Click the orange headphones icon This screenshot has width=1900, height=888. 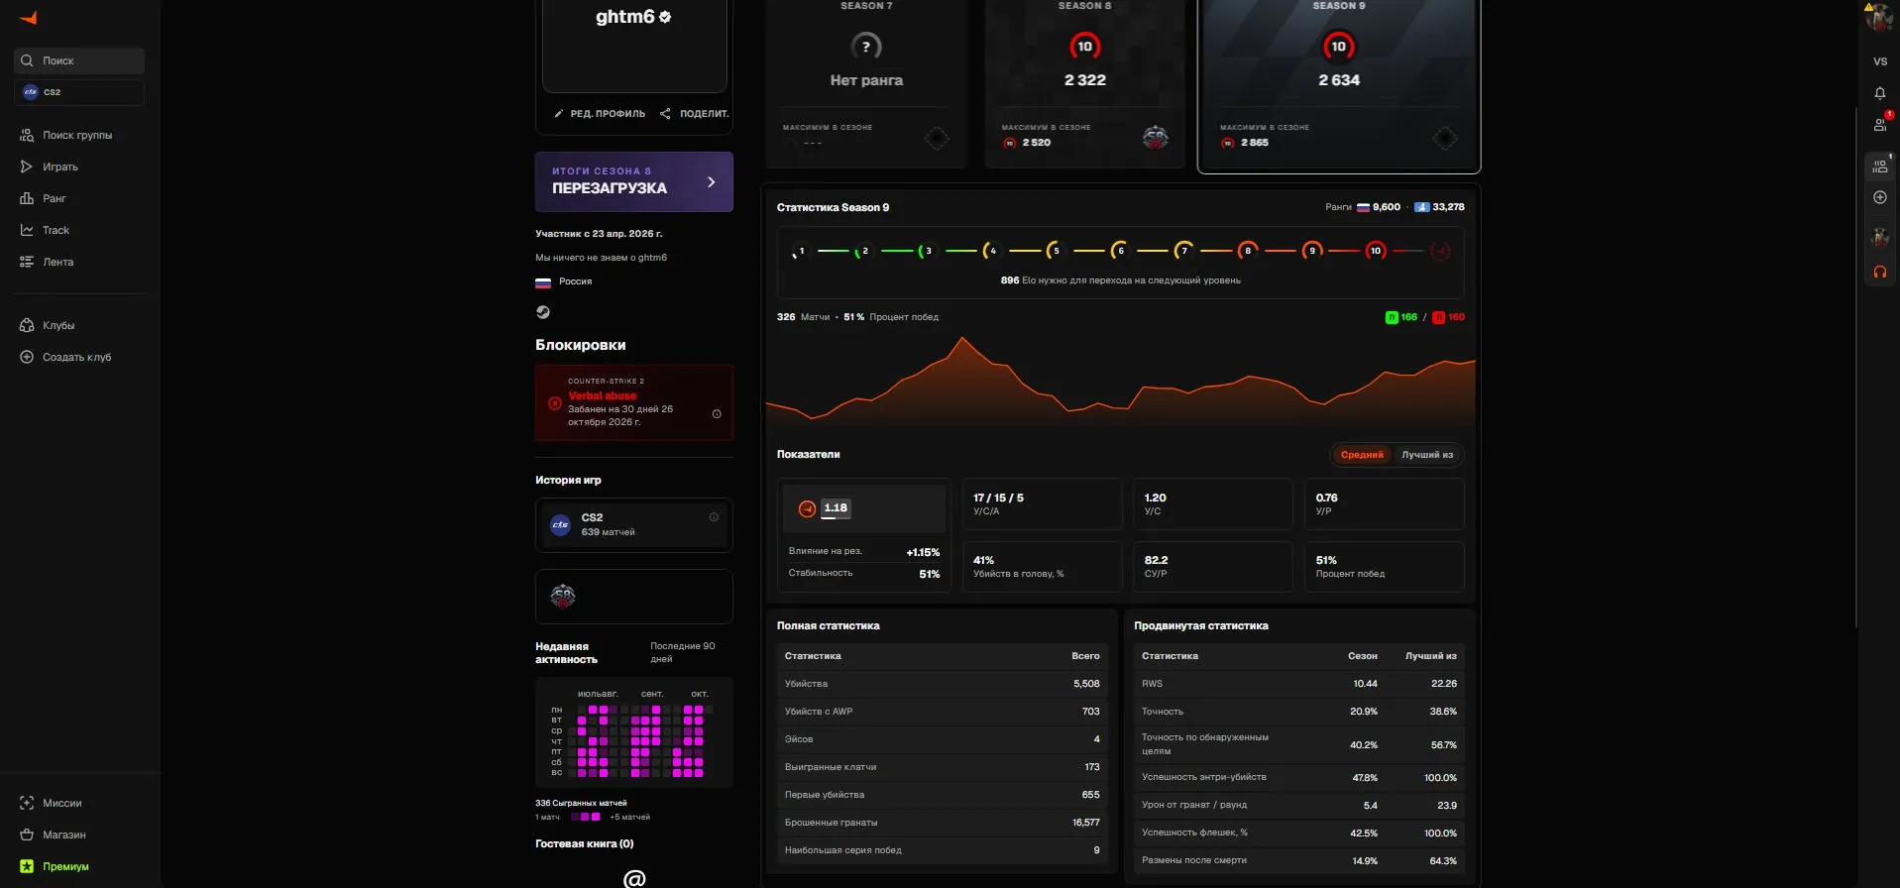click(x=1879, y=272)
